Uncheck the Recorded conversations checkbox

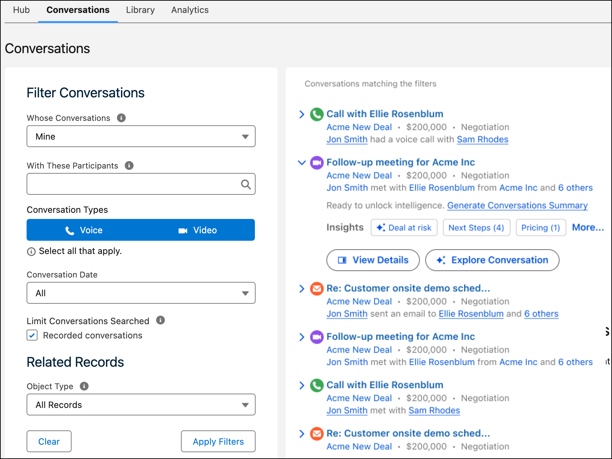32,335
